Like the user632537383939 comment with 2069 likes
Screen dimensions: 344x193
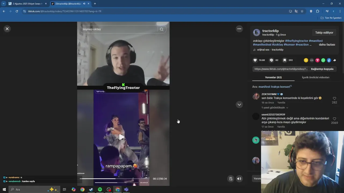pos(334,119)
